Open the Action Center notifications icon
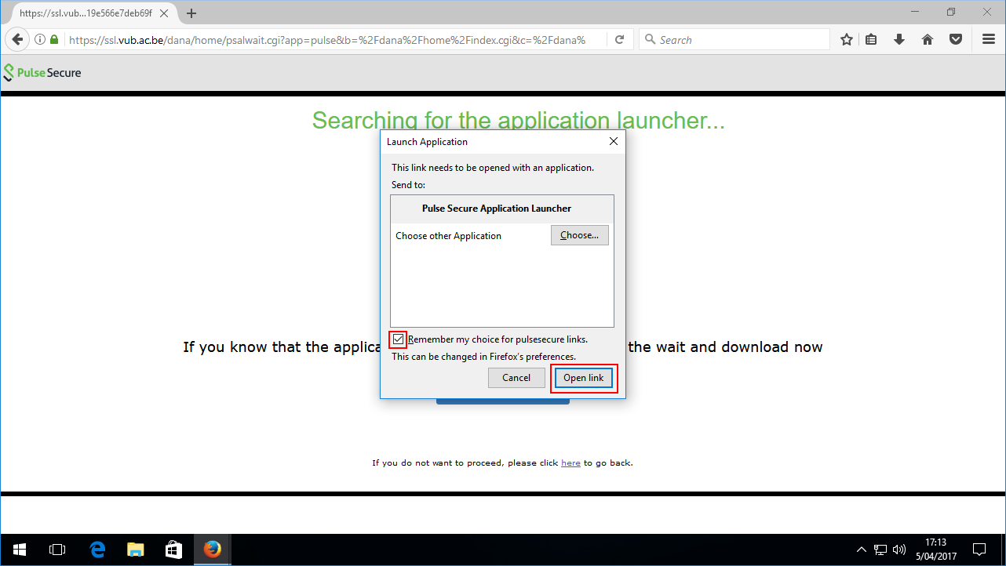The width and height of the screenshot is (1006, 566). tap(979, 550)
